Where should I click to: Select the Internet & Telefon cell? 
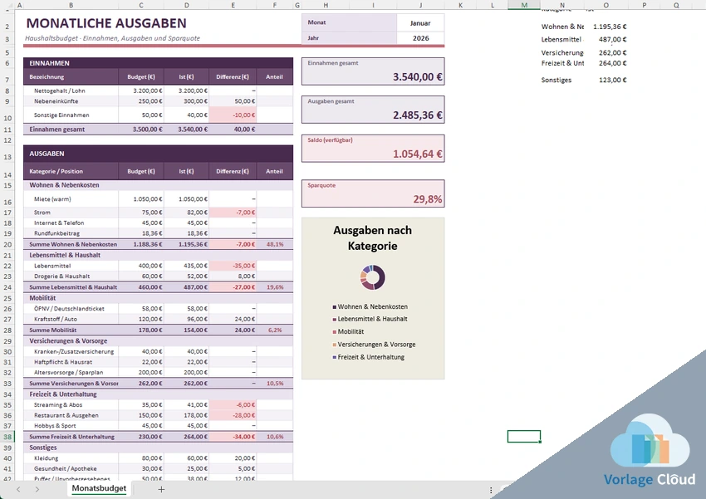point(71,223)
